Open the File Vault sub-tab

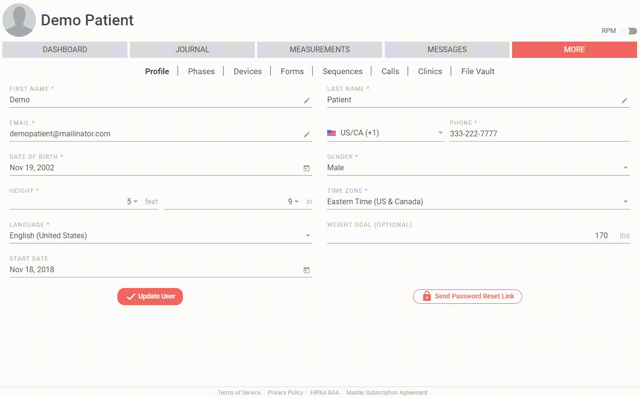pos(478,71)
